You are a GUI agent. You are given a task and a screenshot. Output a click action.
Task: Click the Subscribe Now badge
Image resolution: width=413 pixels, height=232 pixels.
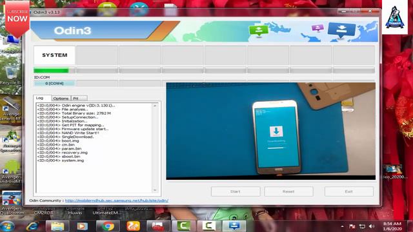(17, 19)
